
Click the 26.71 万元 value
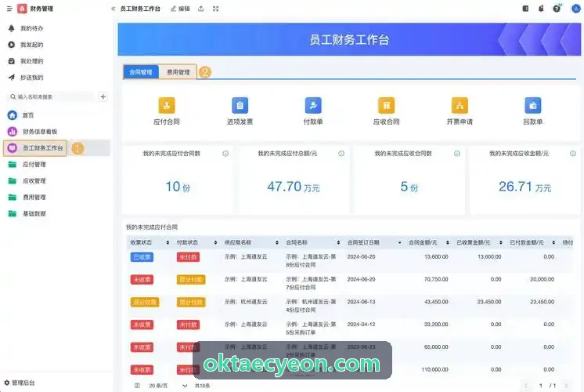pyautogui.click(x=525, y=187)
